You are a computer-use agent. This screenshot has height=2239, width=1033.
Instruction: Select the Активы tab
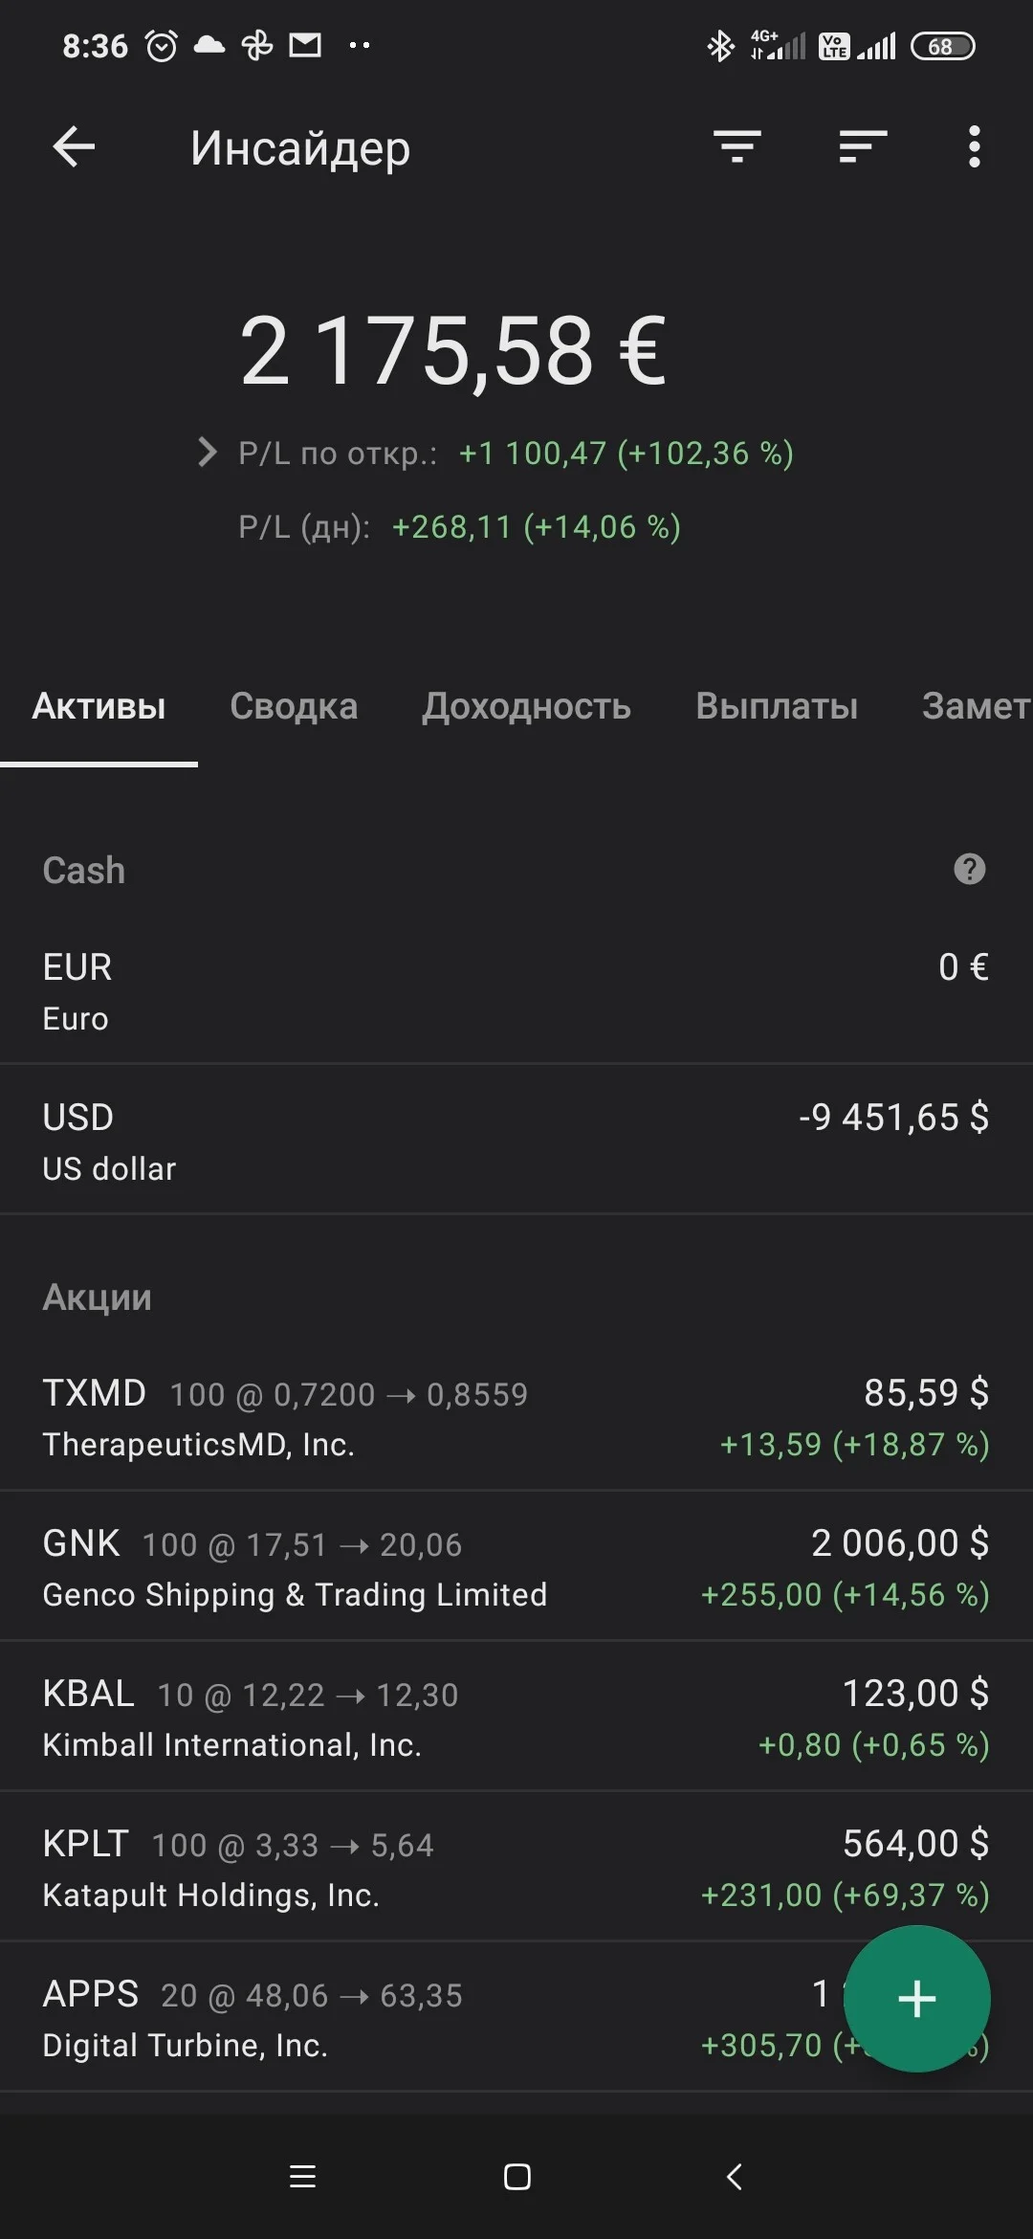click(99, 706)
